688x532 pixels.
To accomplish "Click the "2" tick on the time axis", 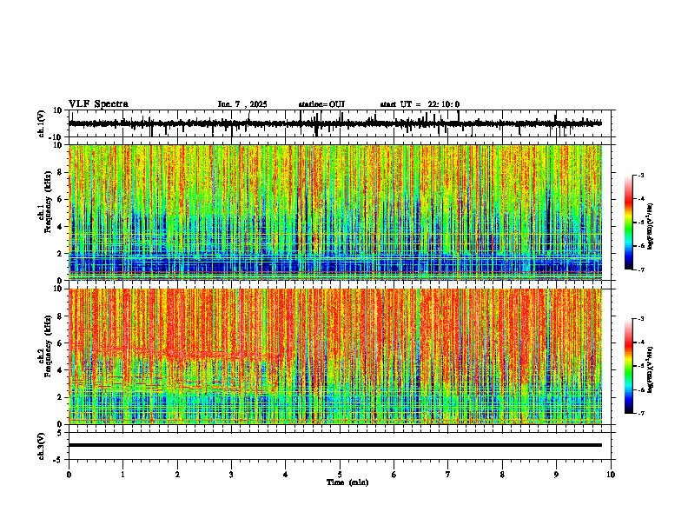I will [177, 475].
